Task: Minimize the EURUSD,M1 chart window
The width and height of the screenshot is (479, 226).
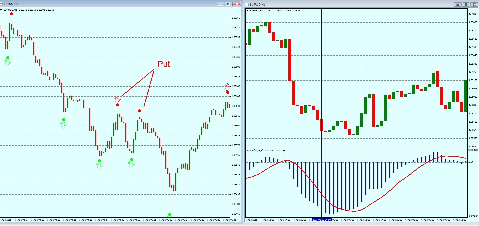Action: pyautogui.click(x=220, y=4)
